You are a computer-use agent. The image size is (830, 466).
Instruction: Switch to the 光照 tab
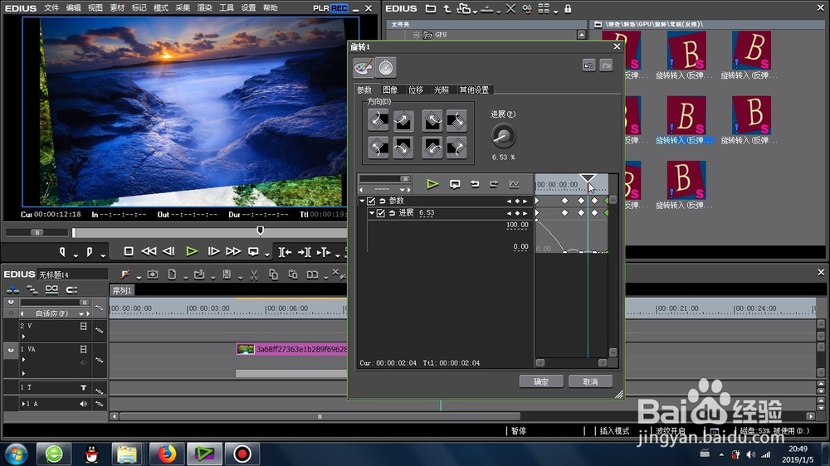tap(442, 90)
